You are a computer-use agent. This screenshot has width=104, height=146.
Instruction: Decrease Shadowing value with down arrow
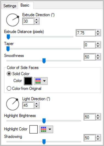coord(98,139)
